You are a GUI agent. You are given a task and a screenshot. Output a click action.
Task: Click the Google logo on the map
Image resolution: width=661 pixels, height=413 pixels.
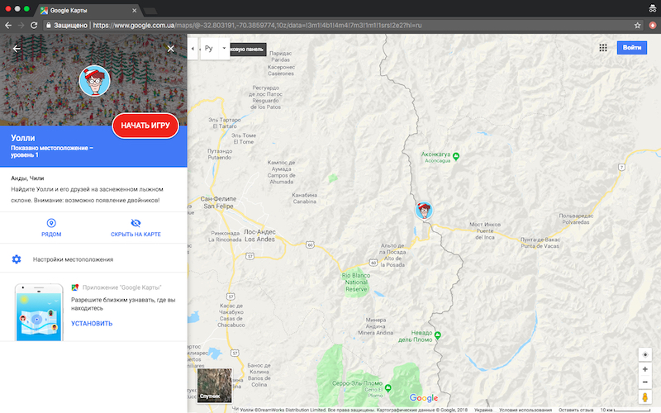pyautogui.click(x=424, y=398)
